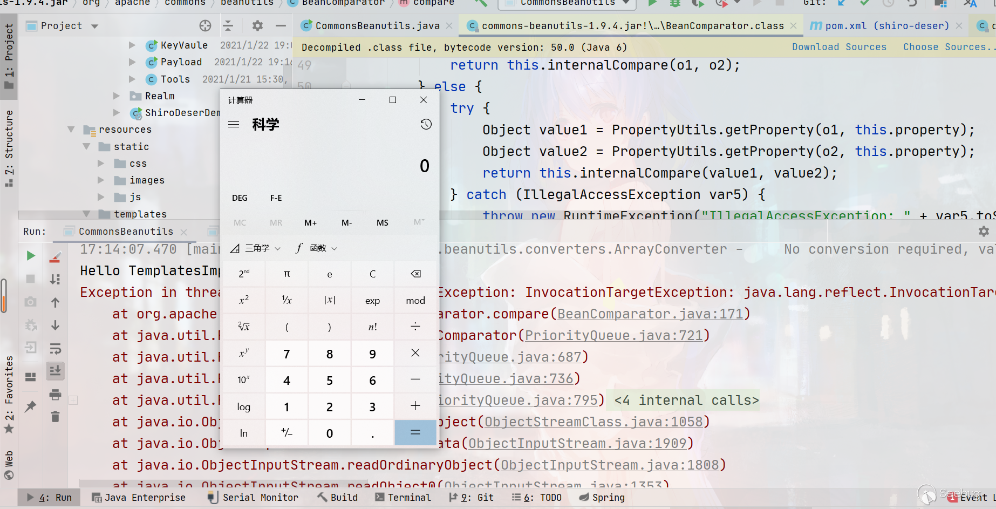Toggle DEG angle unit in calculator
This screenshot has height=509, width=996.
tap(240, 198)
